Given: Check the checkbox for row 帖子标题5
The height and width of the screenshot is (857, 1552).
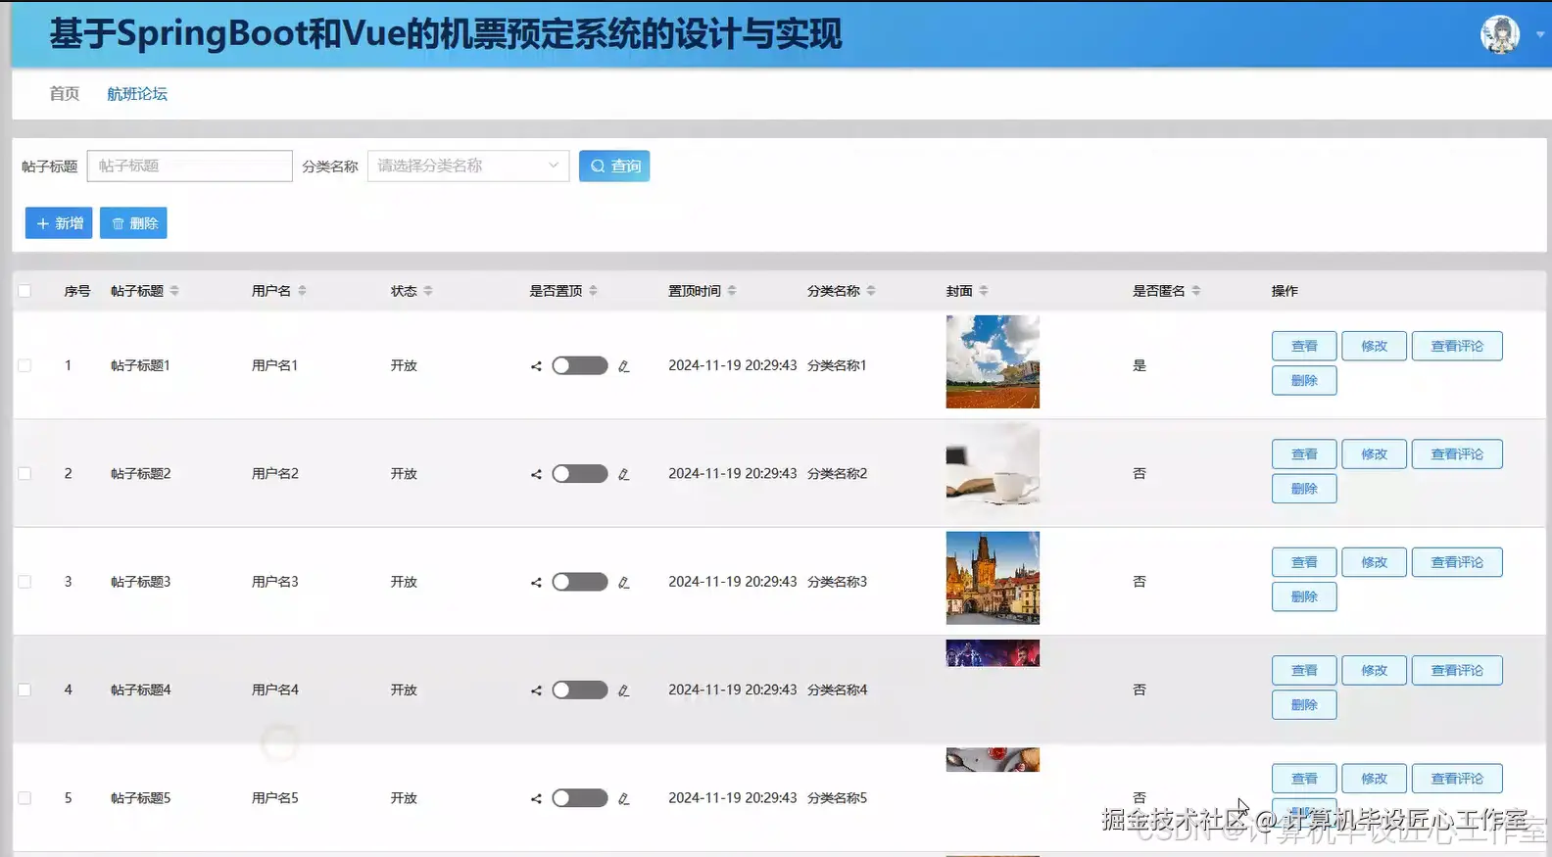Looking at the screenshot, I should (x=24, y=798).
